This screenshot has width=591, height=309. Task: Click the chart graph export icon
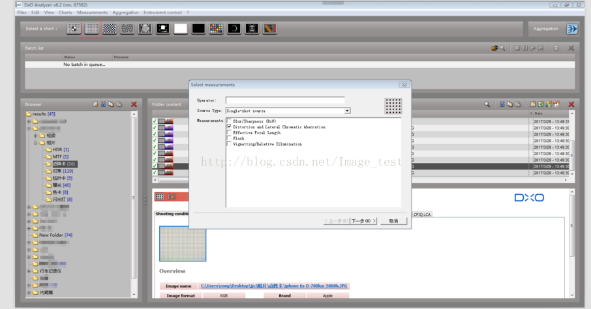tap(549, 104)
